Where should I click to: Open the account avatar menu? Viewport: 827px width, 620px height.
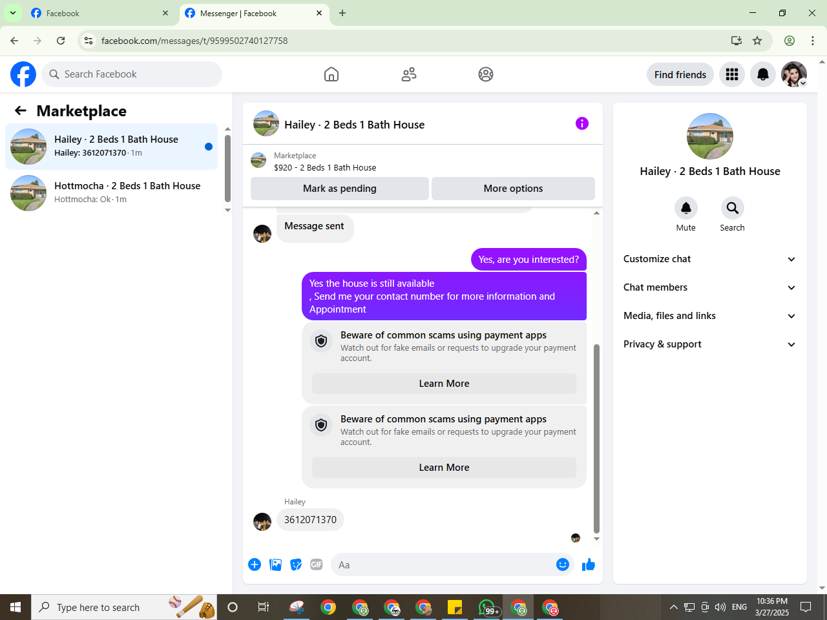794,74
